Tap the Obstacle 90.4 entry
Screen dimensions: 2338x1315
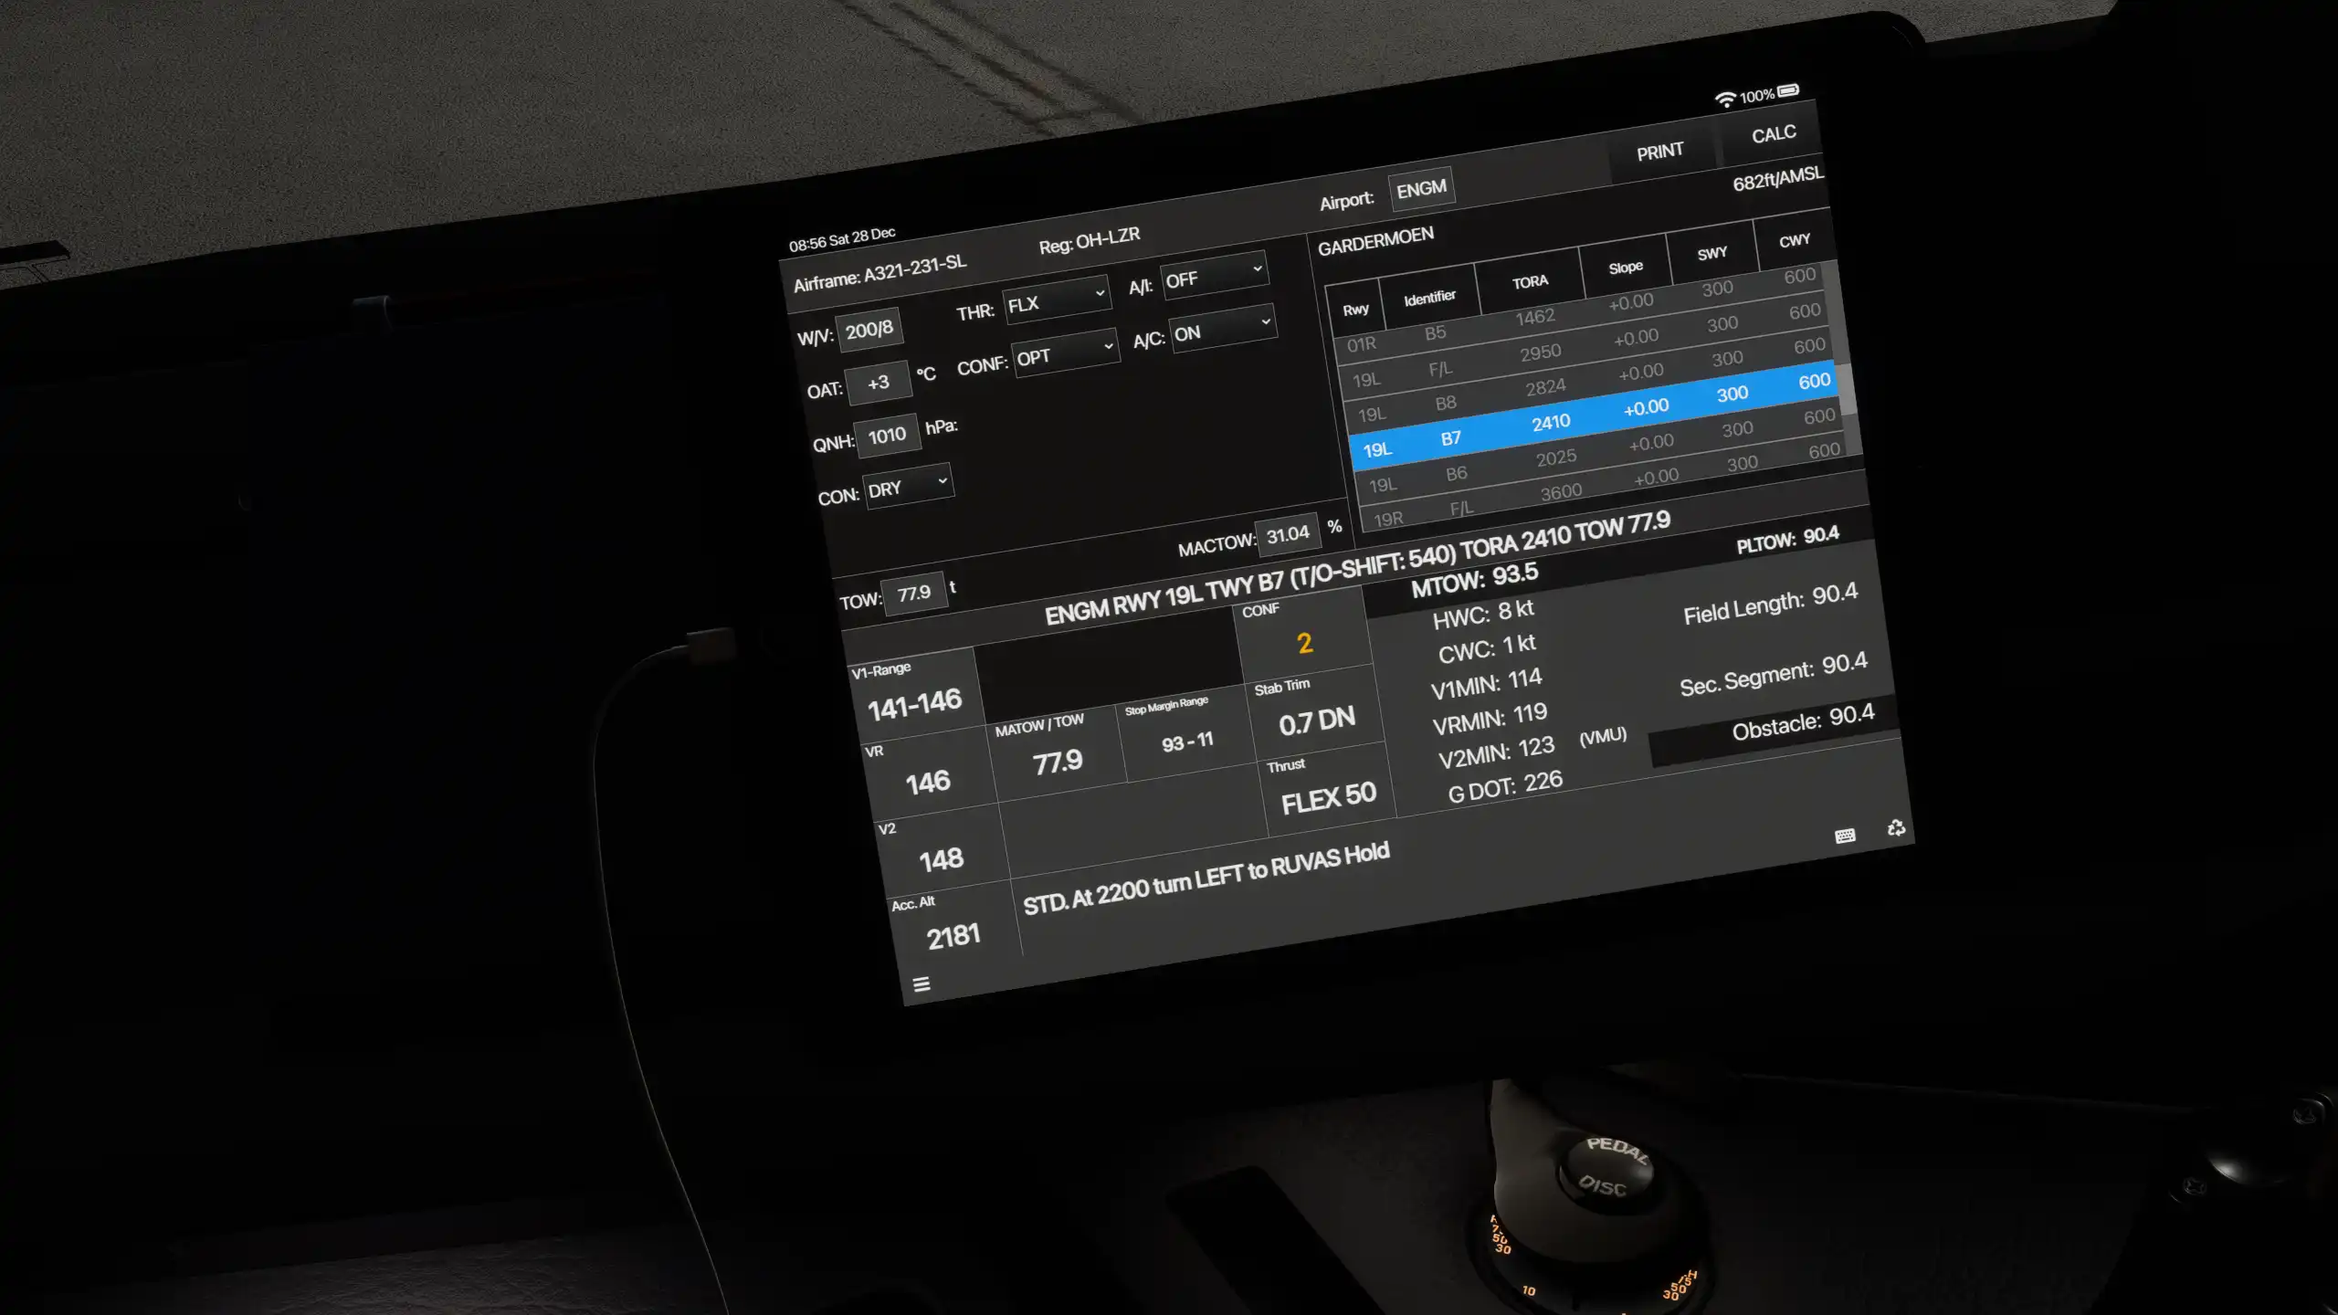click(x=1803, y=722)
